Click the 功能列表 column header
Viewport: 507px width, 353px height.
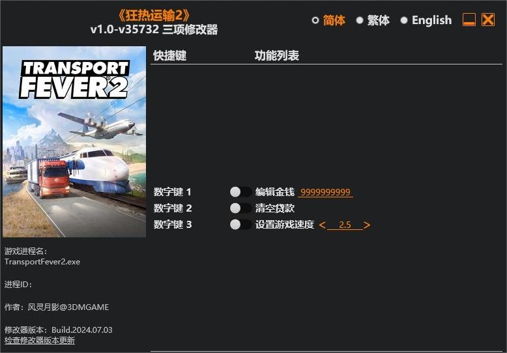click(277, 55)
